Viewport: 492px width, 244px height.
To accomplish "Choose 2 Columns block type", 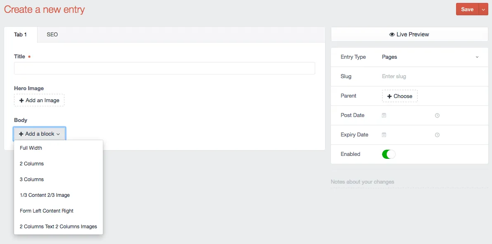I will [x=58, y=164].
